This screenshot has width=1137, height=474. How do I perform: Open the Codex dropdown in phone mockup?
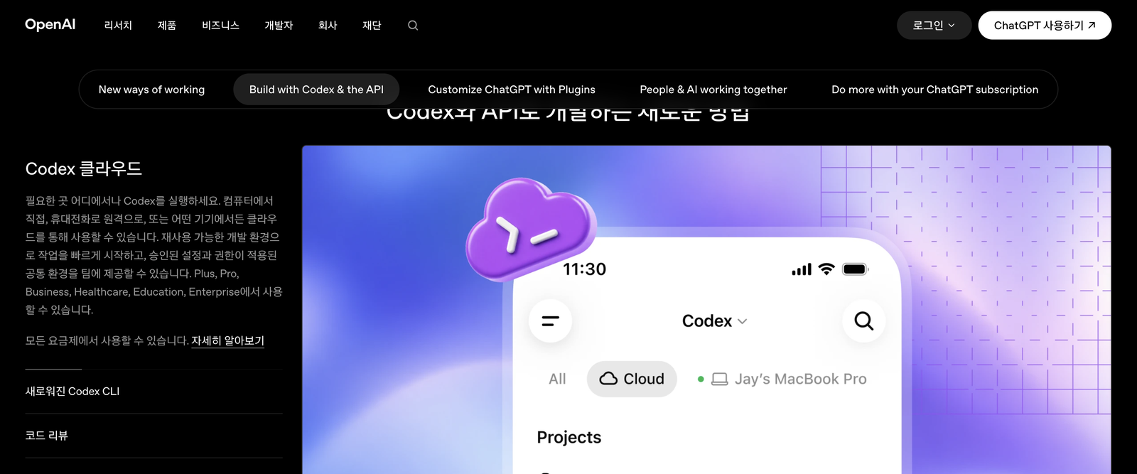pyautogui.click(x=714, y=321)
